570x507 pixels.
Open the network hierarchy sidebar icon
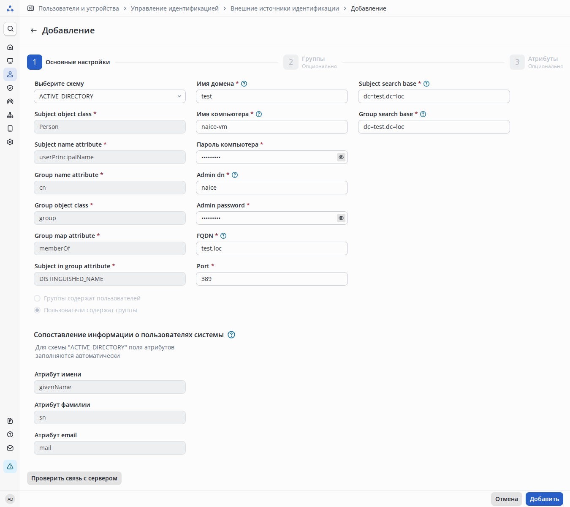coord(10,115)
